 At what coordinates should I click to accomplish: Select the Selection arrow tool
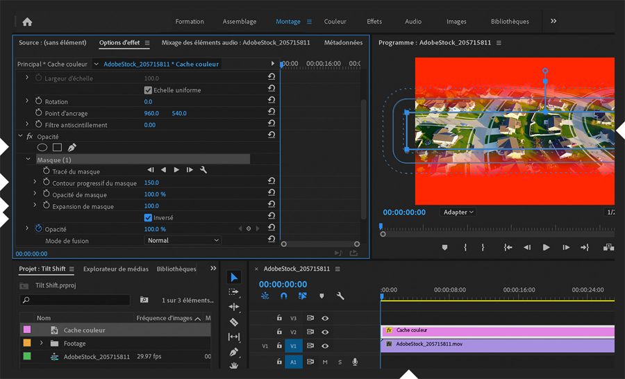[x=234, y=278]
